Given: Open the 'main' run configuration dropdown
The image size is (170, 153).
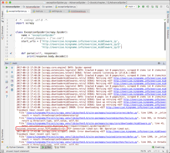Looking at the screenshot, I should point(130,6).
